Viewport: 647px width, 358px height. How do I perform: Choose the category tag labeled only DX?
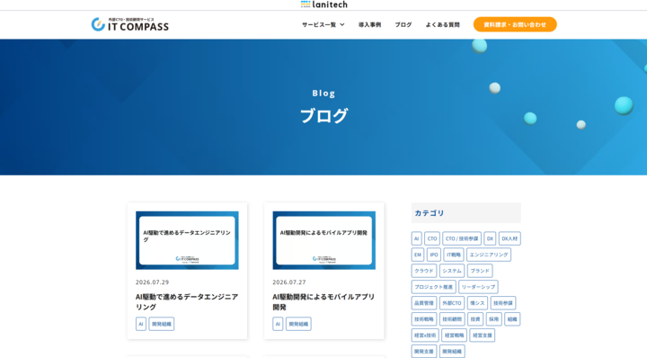coord(490,238)
